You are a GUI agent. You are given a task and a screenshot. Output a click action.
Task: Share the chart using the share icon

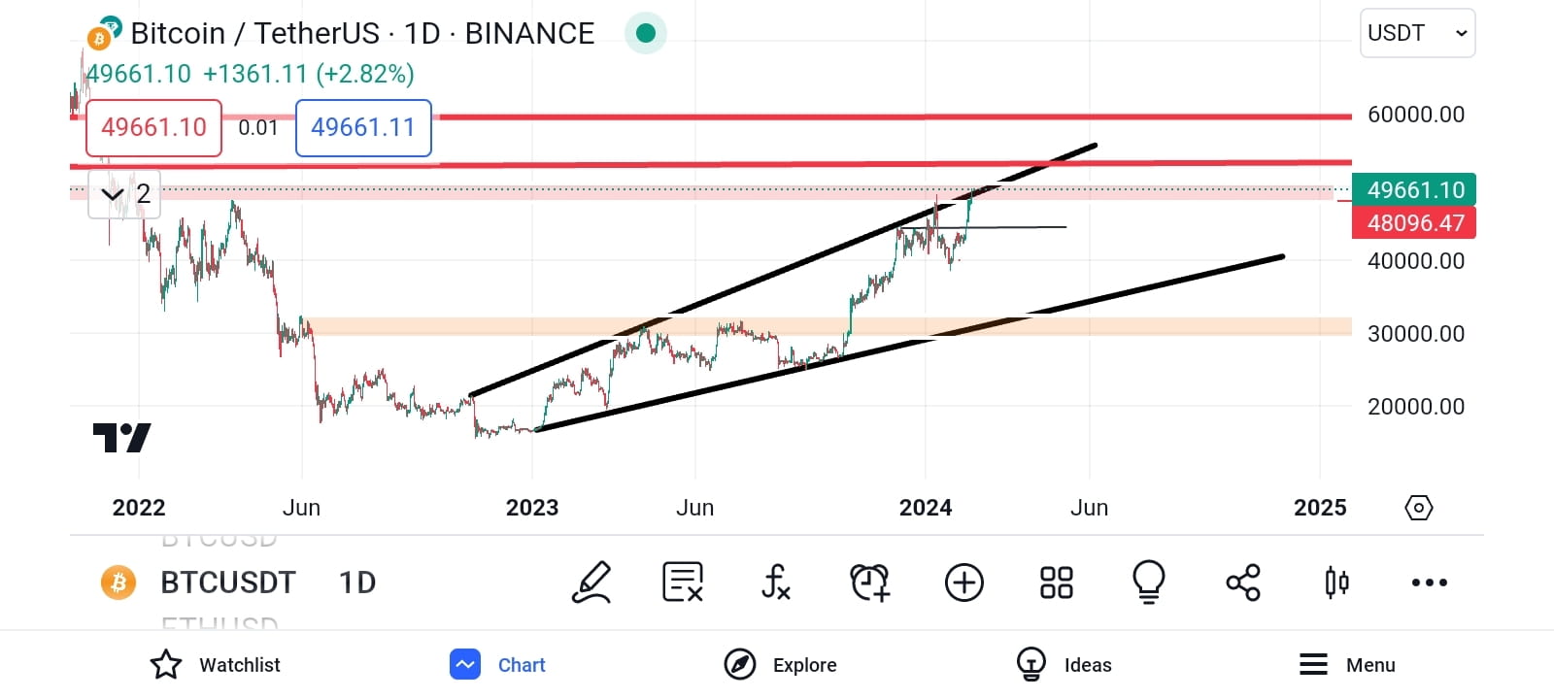click(1242, 582)
